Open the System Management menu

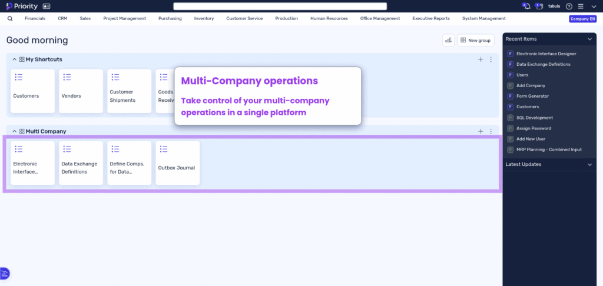484,18
